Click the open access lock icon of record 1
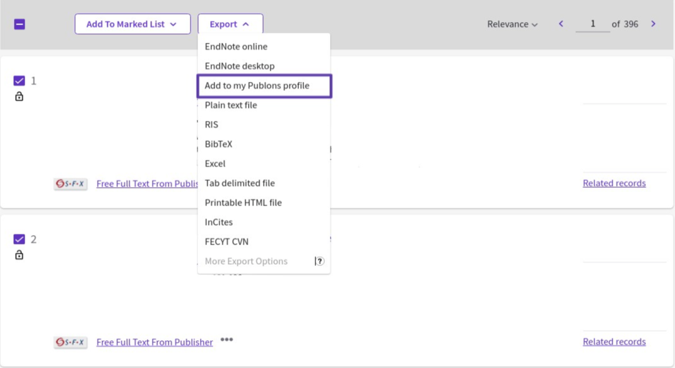Viewport: 675px width, 368px height. point(19,96)
